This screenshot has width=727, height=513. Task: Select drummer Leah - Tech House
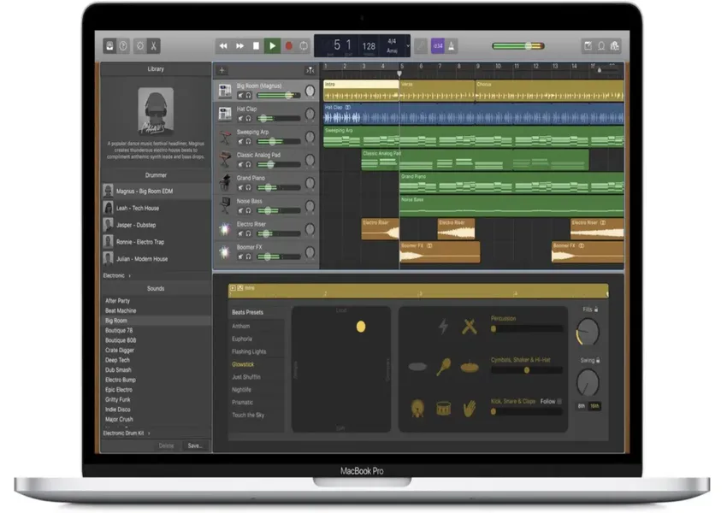[156, 208]
